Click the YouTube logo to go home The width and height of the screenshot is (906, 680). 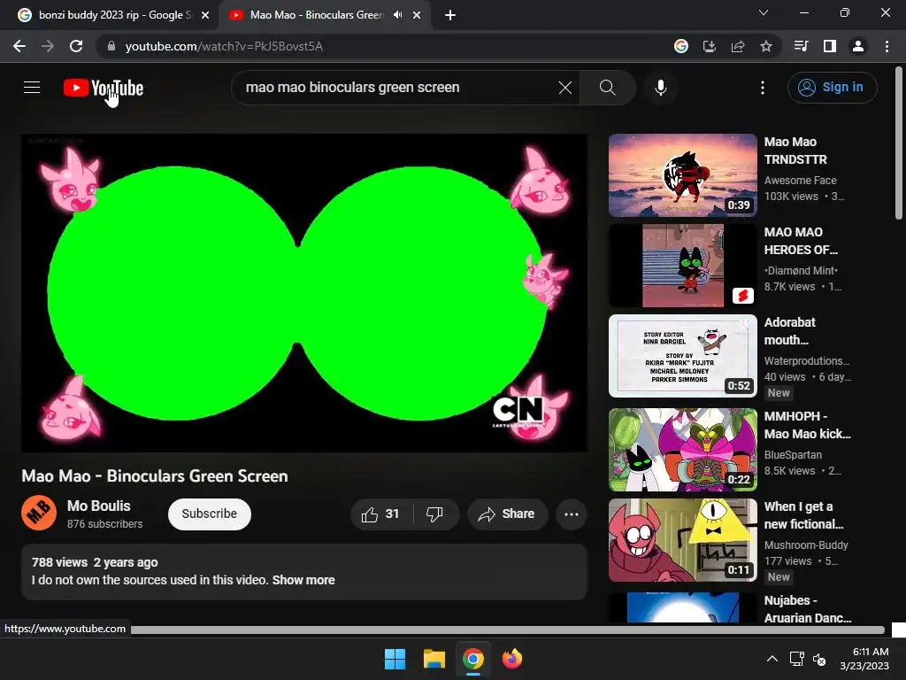104,88
